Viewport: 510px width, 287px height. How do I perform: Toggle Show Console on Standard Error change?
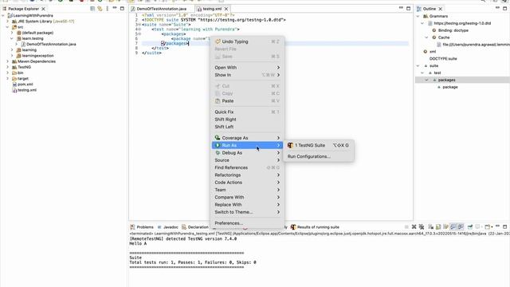pos(461,226)
